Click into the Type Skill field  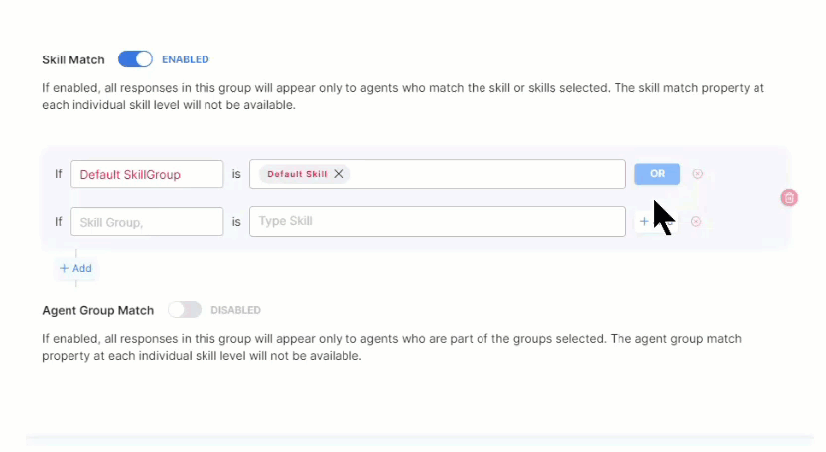point(437,222)
